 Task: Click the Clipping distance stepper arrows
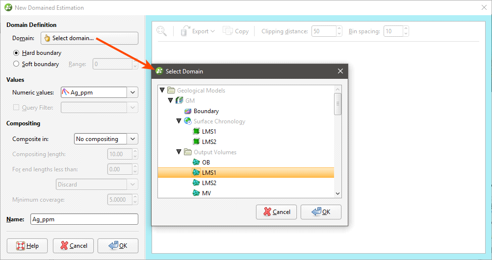(339, 31)
